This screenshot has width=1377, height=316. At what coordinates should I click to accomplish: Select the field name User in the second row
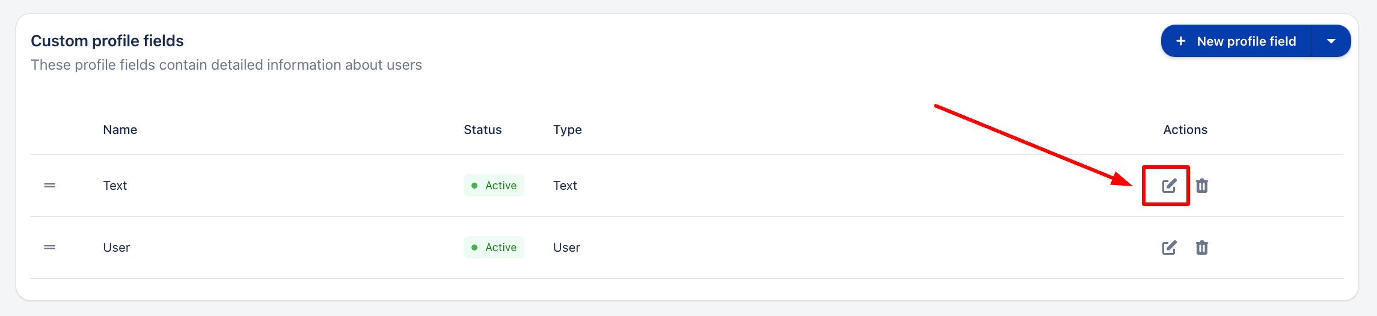coord(116,248)
